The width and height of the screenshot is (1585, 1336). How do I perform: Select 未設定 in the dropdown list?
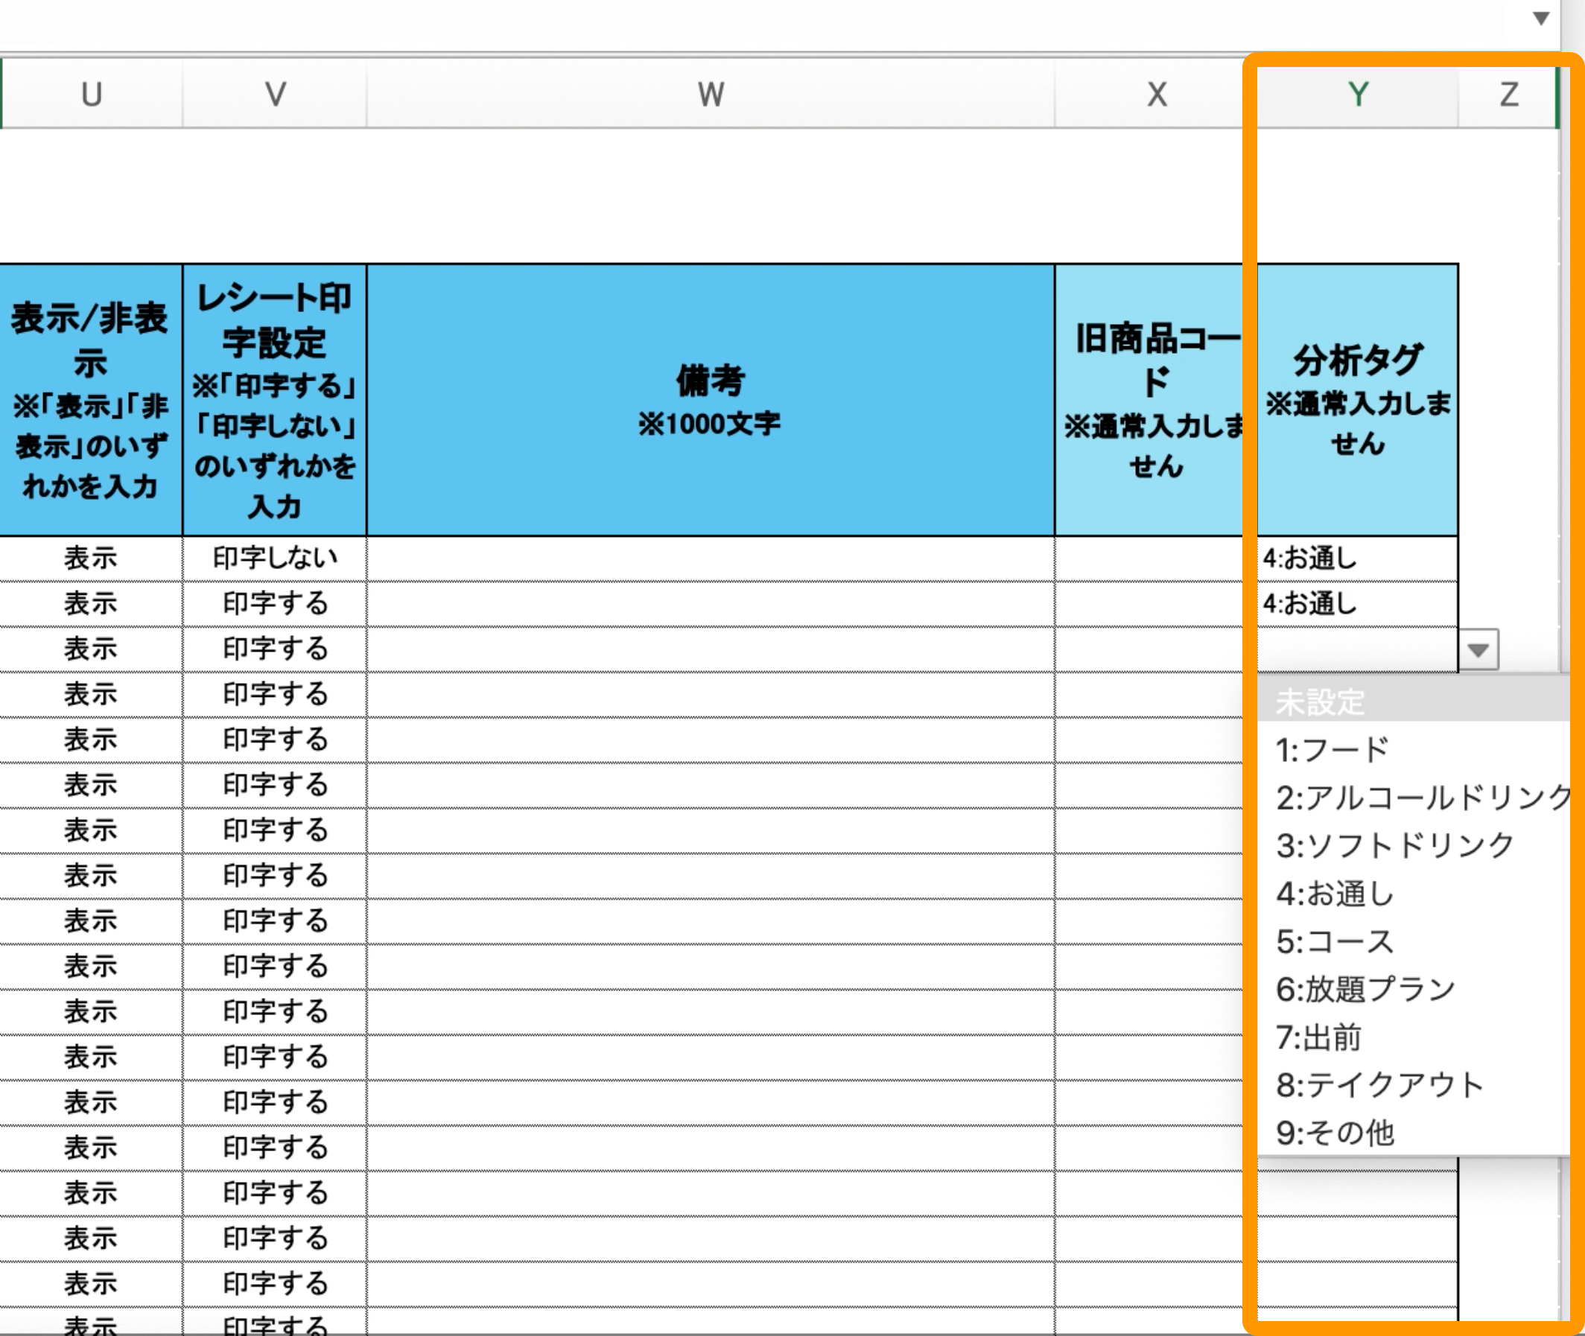coord(1414,702)
